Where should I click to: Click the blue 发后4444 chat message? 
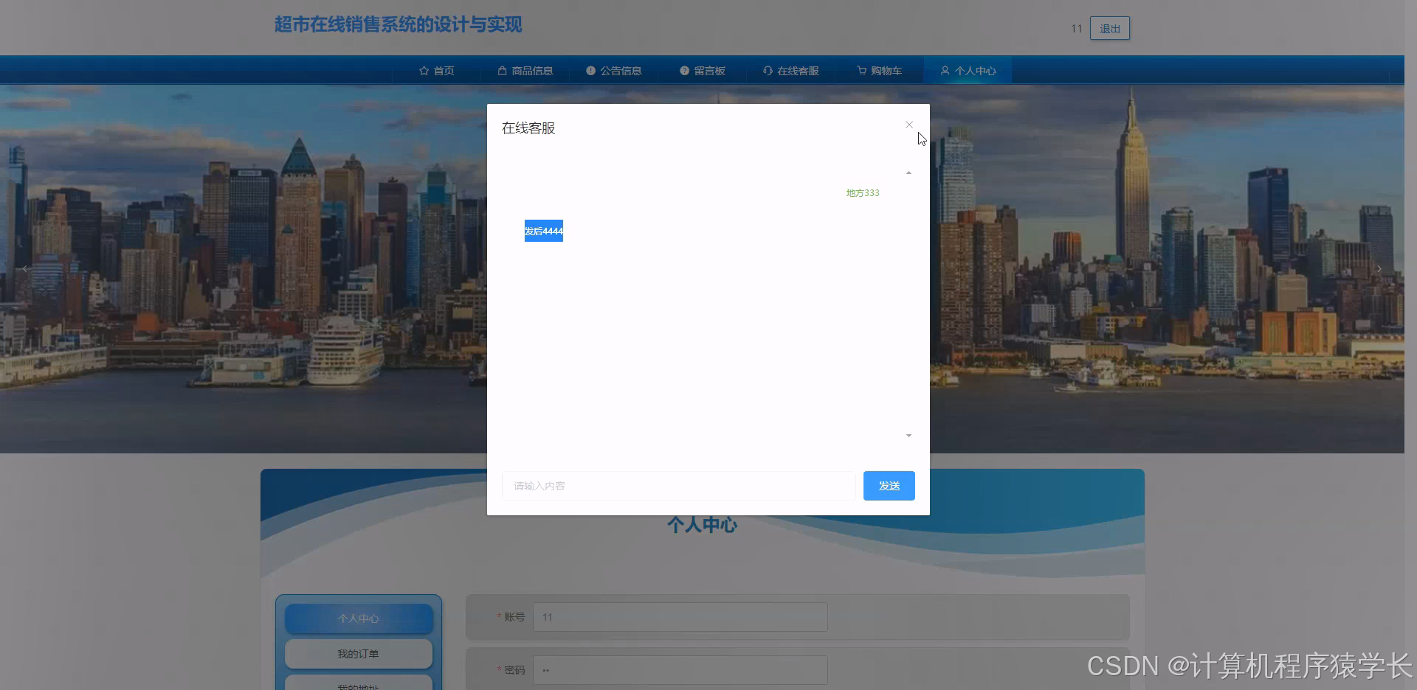tap(543, 230)
